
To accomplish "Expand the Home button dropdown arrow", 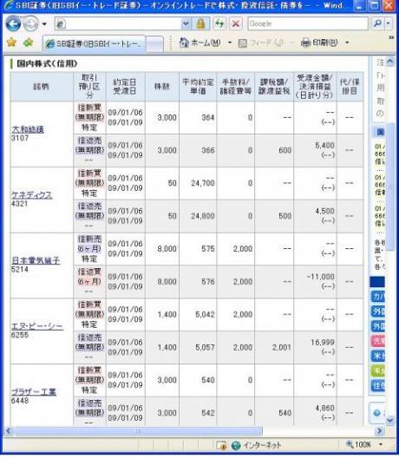I will click(x=230, y=43).
